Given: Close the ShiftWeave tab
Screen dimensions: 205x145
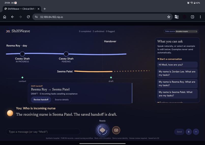Looking at the screenshot, I should [x=38, y=9].
